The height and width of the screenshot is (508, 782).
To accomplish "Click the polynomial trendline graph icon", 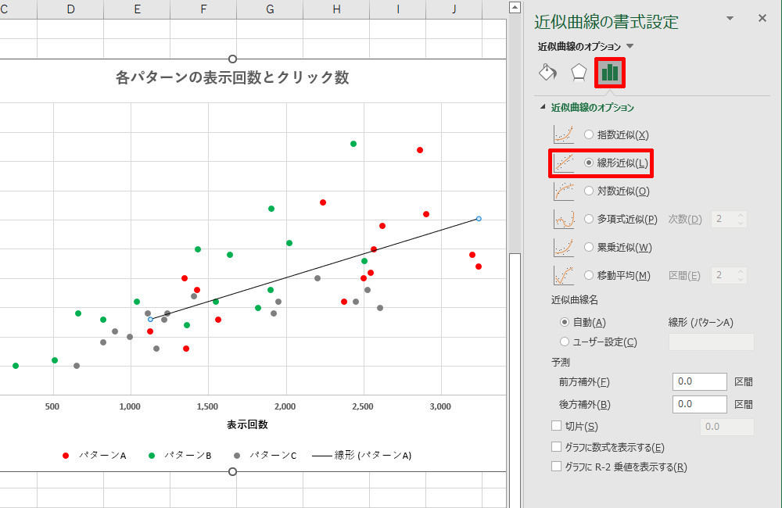I will coord(564,219).
